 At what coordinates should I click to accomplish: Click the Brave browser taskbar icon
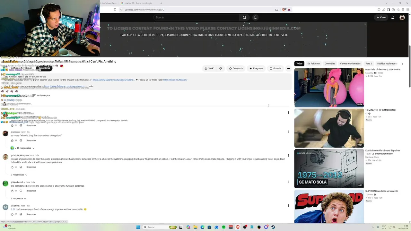pos(238,227)
